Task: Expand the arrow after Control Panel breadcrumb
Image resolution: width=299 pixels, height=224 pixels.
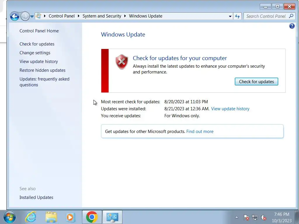Action: [x=78, y=16]
